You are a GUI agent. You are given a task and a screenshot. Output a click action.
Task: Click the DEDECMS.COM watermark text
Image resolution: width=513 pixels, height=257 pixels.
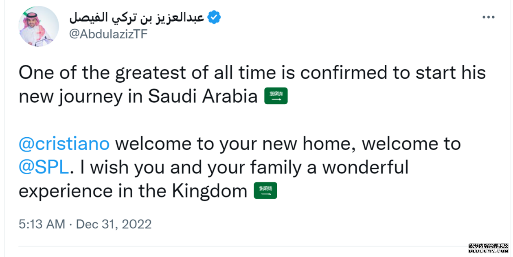(x=489, y=251)
